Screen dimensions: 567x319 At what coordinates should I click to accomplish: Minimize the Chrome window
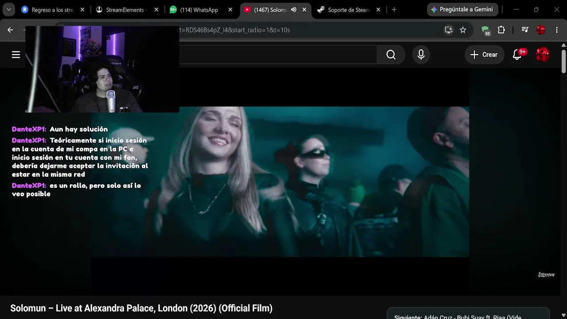(516, 10)
